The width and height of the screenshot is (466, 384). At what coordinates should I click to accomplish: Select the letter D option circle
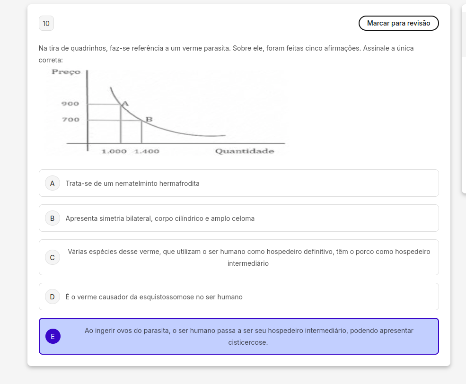click(x=53, y=297)
